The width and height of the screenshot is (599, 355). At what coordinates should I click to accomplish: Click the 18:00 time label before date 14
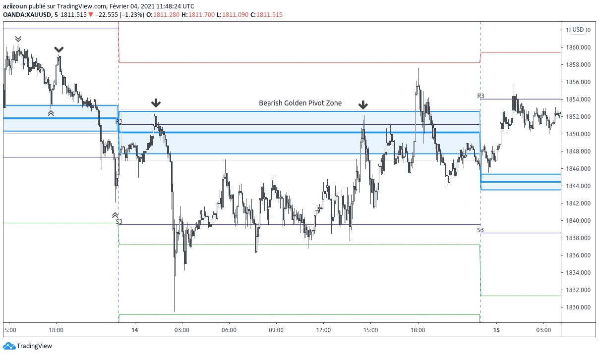56,330
